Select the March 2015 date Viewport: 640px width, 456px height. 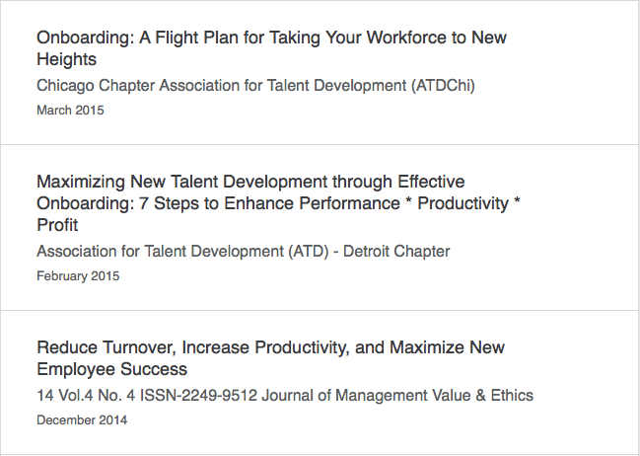[x=70, y=111]
